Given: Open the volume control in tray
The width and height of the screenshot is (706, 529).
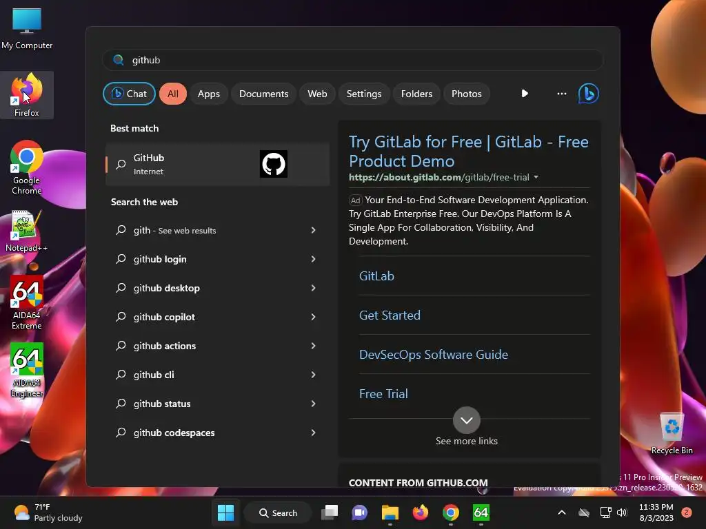Looking at the screenshot, I should 622,512.
